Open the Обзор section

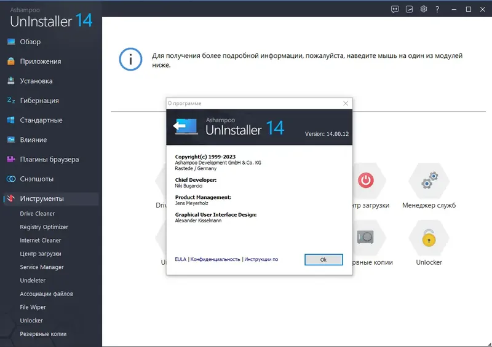[x=30, y=42]
